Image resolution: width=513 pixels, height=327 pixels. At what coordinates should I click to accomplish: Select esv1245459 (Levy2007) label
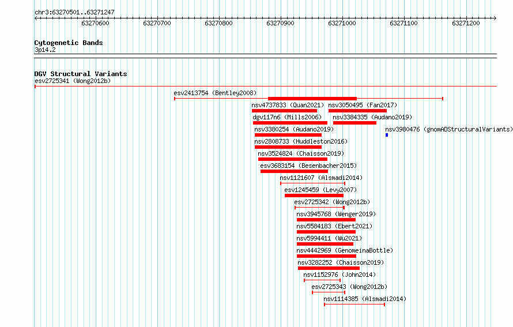[320, 190]
